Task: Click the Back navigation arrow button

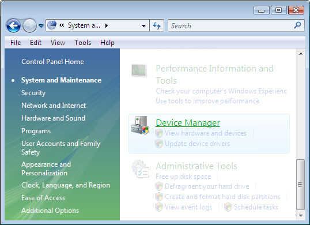Action: click(x=13, y=25)
